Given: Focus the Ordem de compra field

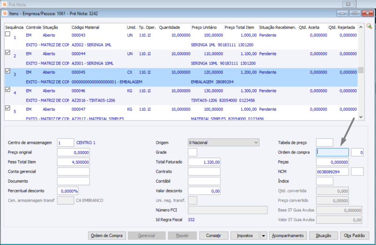Looking at the screenshot, I should (x=332, y=153).
